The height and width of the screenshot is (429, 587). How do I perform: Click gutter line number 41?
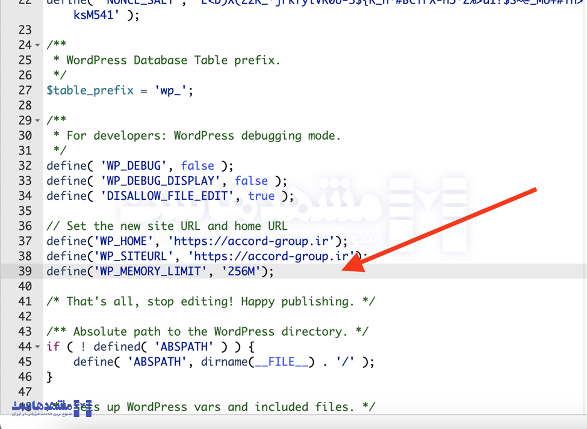coord(25,301)
